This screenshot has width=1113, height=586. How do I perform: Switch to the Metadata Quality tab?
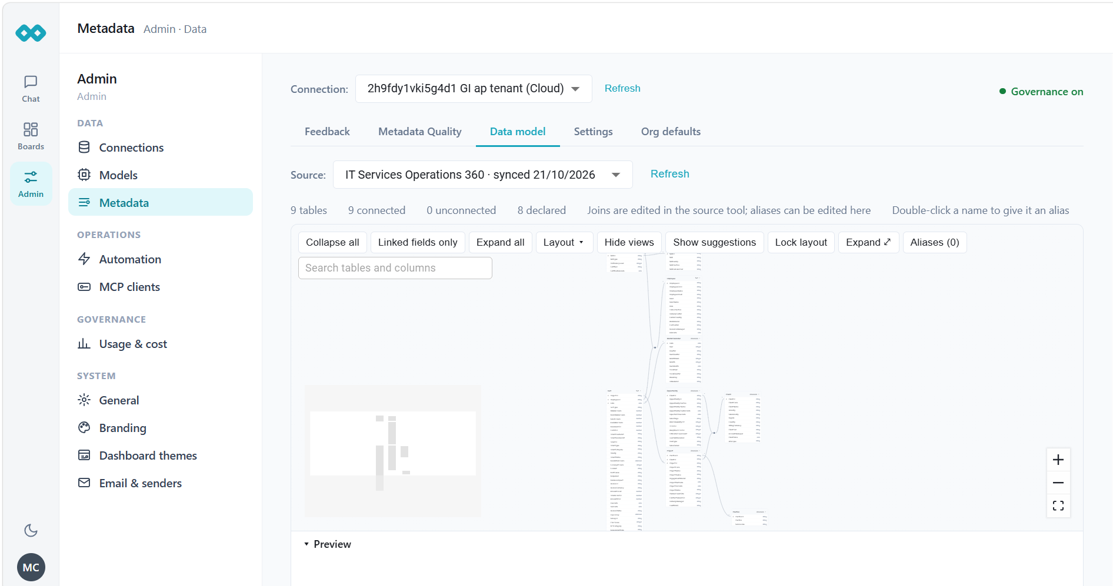tap(419, 132)
